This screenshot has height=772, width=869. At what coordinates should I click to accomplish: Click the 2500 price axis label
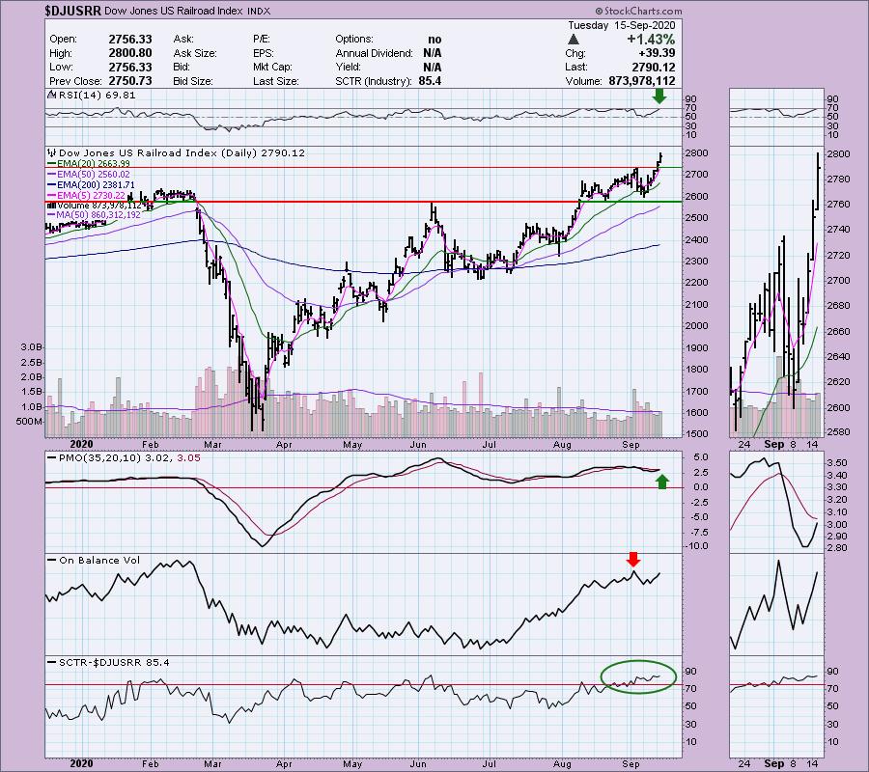[697, 218]
